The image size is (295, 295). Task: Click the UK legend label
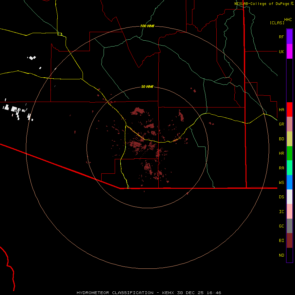[281, 51]
